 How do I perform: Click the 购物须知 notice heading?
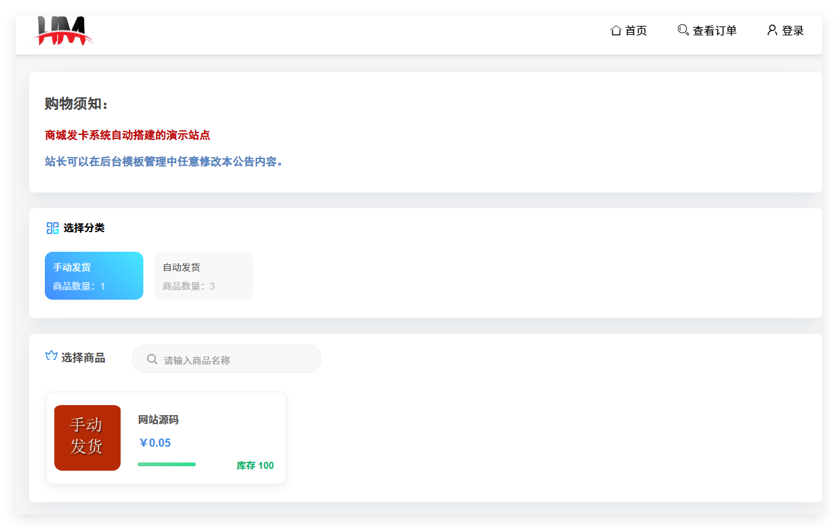point(76,103)
